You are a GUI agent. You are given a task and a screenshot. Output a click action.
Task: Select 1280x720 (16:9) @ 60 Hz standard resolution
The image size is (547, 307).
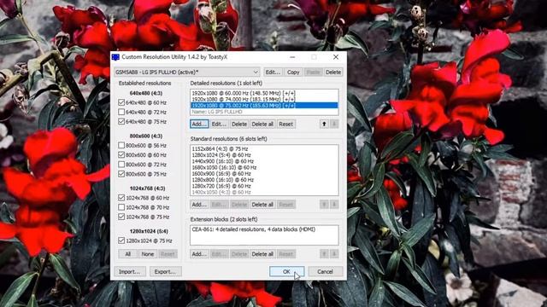pyautogui.click(x=264, y=186)
